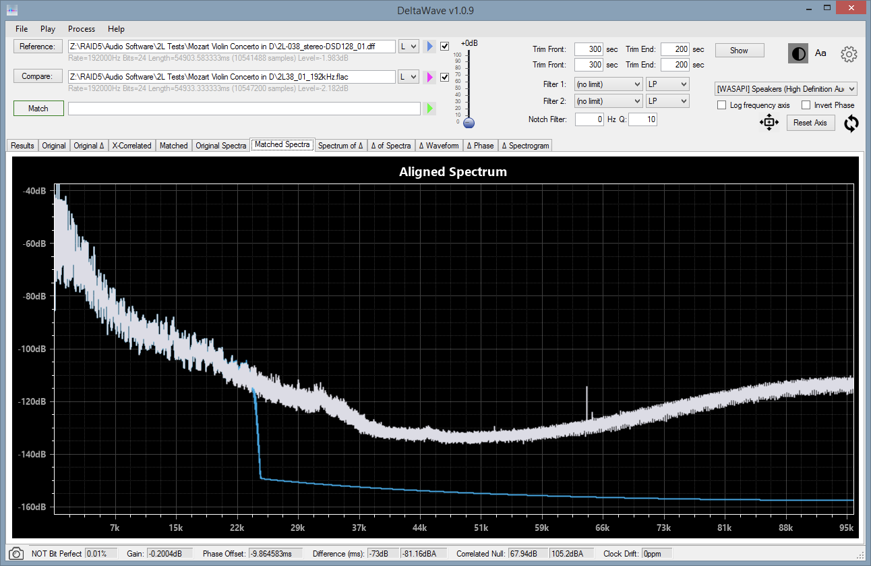Open settings gear icon
The height and width of the screenshot is (566, 871).
pyautogui.click(x=849, y=54)
